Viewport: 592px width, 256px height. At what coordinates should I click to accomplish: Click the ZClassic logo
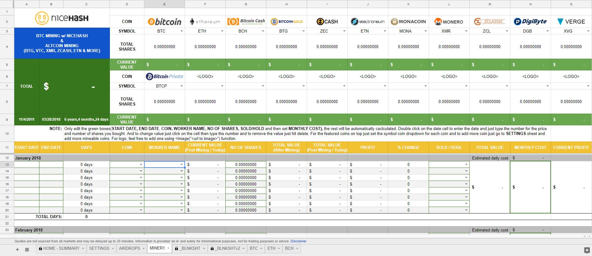point(490,22)
